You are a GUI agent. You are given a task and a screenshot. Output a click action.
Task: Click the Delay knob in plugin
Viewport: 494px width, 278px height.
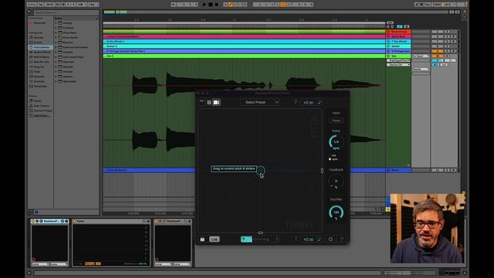(x=337, y=142)
